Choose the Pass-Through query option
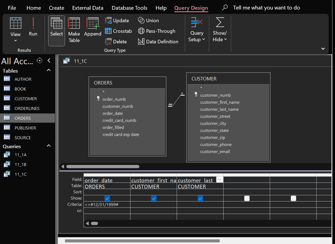 pyautogui.click(x=157, y=31)
